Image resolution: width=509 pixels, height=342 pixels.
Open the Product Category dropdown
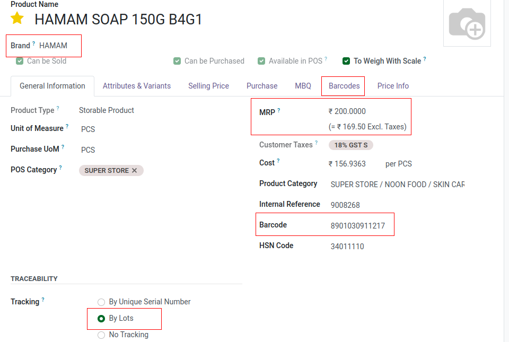pyautogui.click(x=397, y=185)
